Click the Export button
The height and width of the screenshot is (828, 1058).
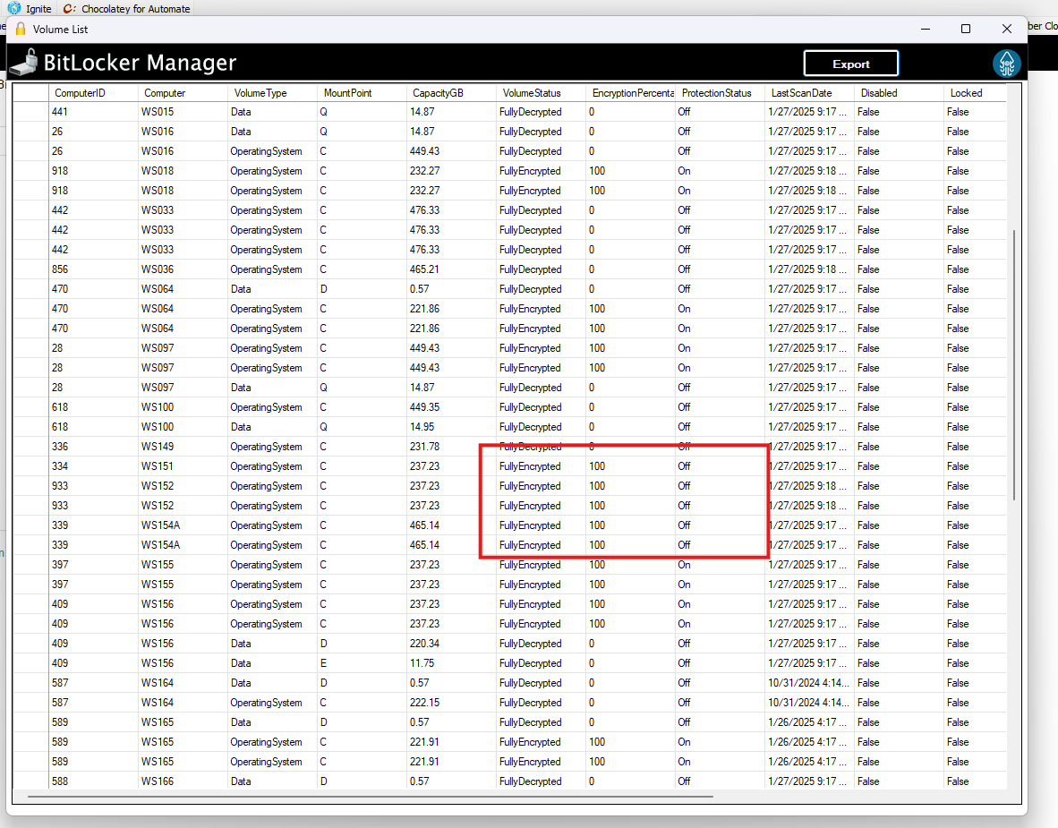[x=850, y=64]
